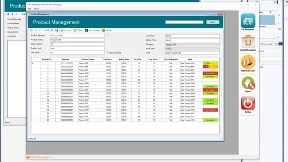This screenshot has width=288, height=162.
Task: Go to next record navigator arrow
Action: 52,30
